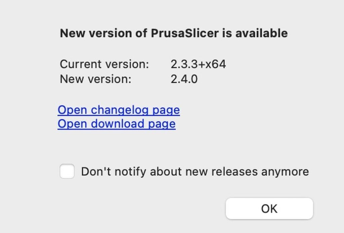Click the "Current version:" label
The width and height of the screenshot is (344, 233).
(x=104, y=64)
